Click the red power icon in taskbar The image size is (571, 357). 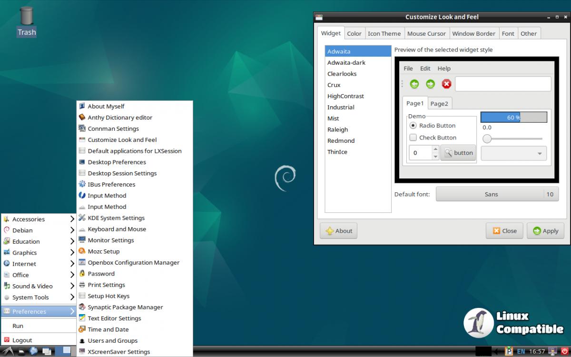coord(564,351)
